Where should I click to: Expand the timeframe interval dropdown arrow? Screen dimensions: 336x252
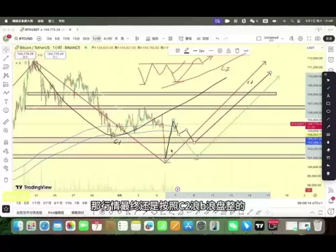click(128, 38)
